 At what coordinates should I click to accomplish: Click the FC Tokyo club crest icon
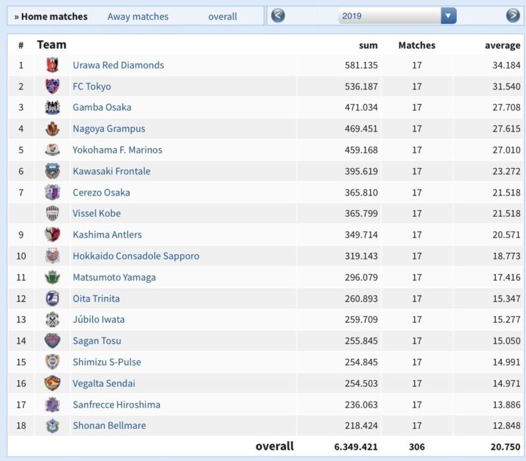click(53, 86)
